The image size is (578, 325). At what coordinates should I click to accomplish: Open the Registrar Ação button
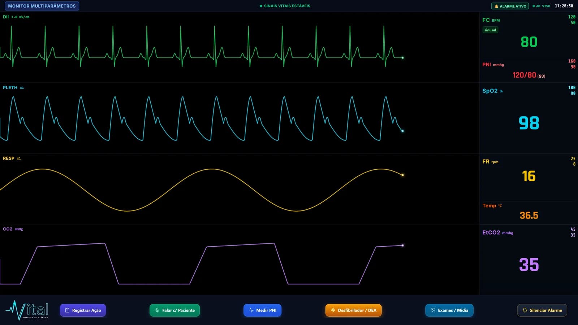[x=83, y=310]
